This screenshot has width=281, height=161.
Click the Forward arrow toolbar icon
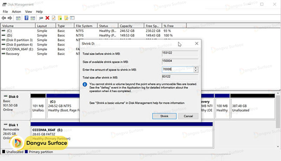(x=10, y=18)
